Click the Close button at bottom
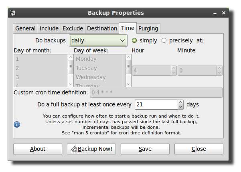 (x=198, y=149)
